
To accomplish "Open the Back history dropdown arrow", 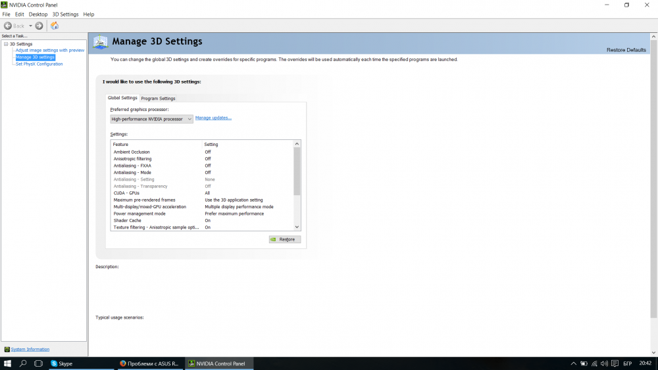I will 30,26.
